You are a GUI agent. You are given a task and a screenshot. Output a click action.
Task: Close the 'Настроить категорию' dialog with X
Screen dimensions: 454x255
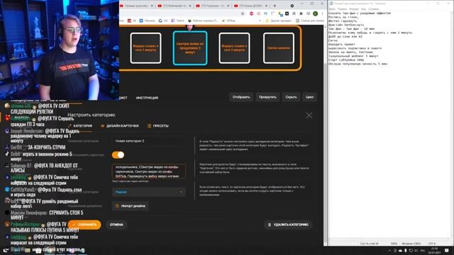pos(309,115)
